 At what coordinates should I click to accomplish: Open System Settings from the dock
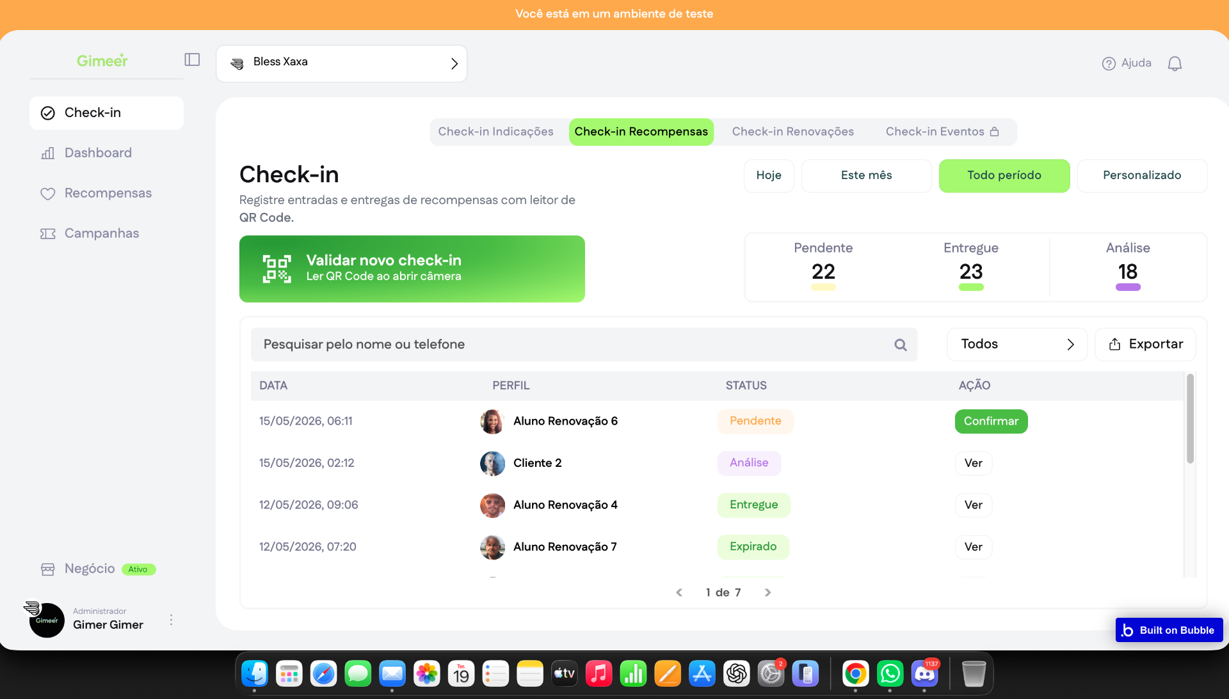coord(771,673)
